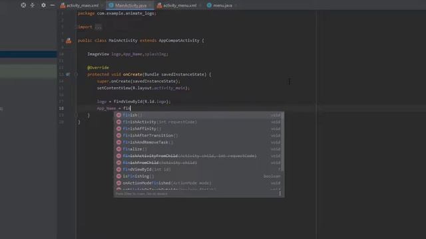Click line number 18 in gutter
Viewport: 426px width, 239px height.
tap(61, 108)
